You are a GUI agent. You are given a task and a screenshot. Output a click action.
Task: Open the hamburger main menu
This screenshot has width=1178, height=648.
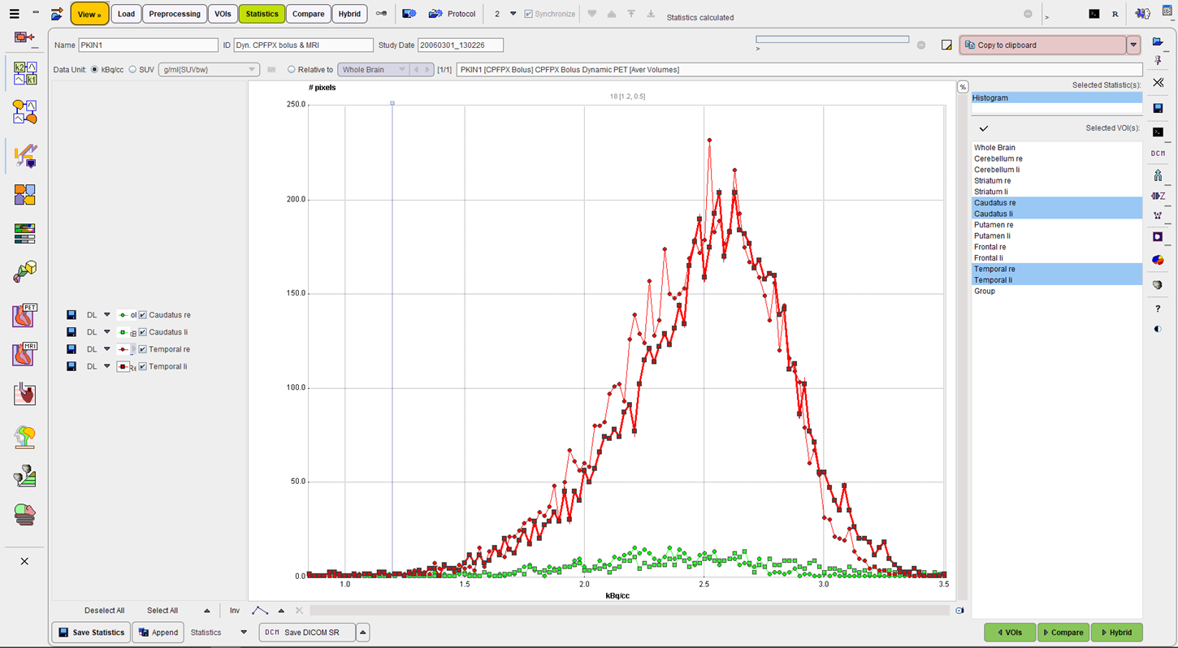(x=15, y=14)
